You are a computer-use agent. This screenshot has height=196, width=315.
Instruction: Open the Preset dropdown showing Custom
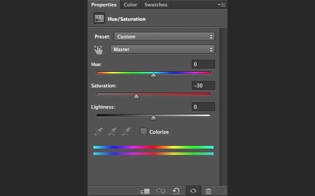coord(164,37)
